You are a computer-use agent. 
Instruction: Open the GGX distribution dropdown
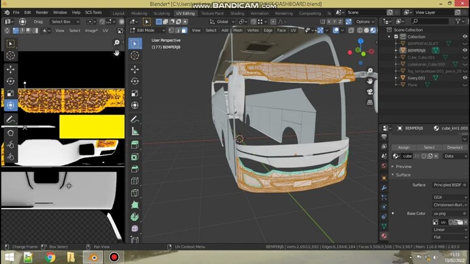[x=449, y=197]
